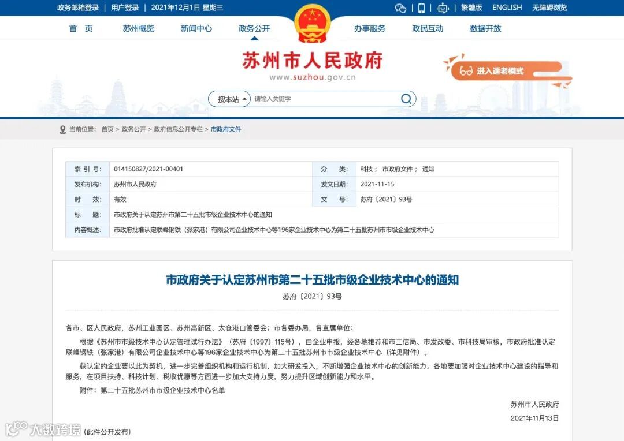Click the magnifier search icon
Screen dimensions: 624x441
(406, 99)
